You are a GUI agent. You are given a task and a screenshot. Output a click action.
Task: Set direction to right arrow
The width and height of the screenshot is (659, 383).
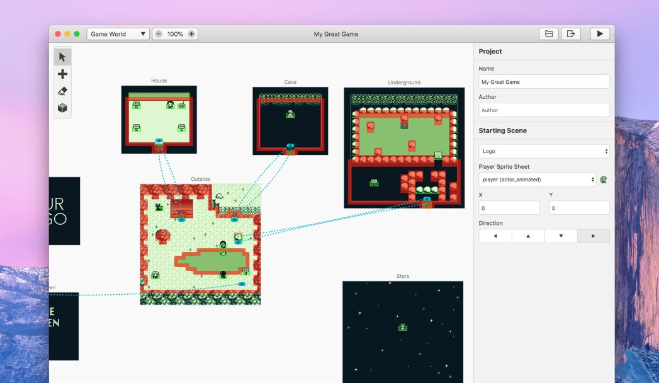click(x=593, y=236)
